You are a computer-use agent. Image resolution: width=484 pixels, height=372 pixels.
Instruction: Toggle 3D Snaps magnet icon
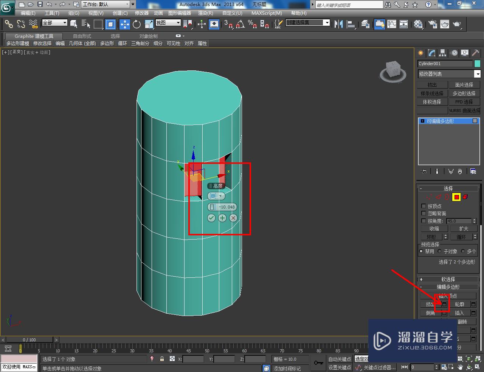228,24
